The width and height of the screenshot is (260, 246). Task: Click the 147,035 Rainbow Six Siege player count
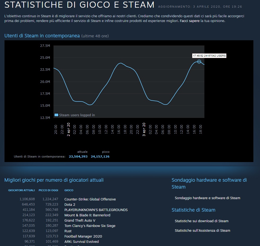point(29,226)
